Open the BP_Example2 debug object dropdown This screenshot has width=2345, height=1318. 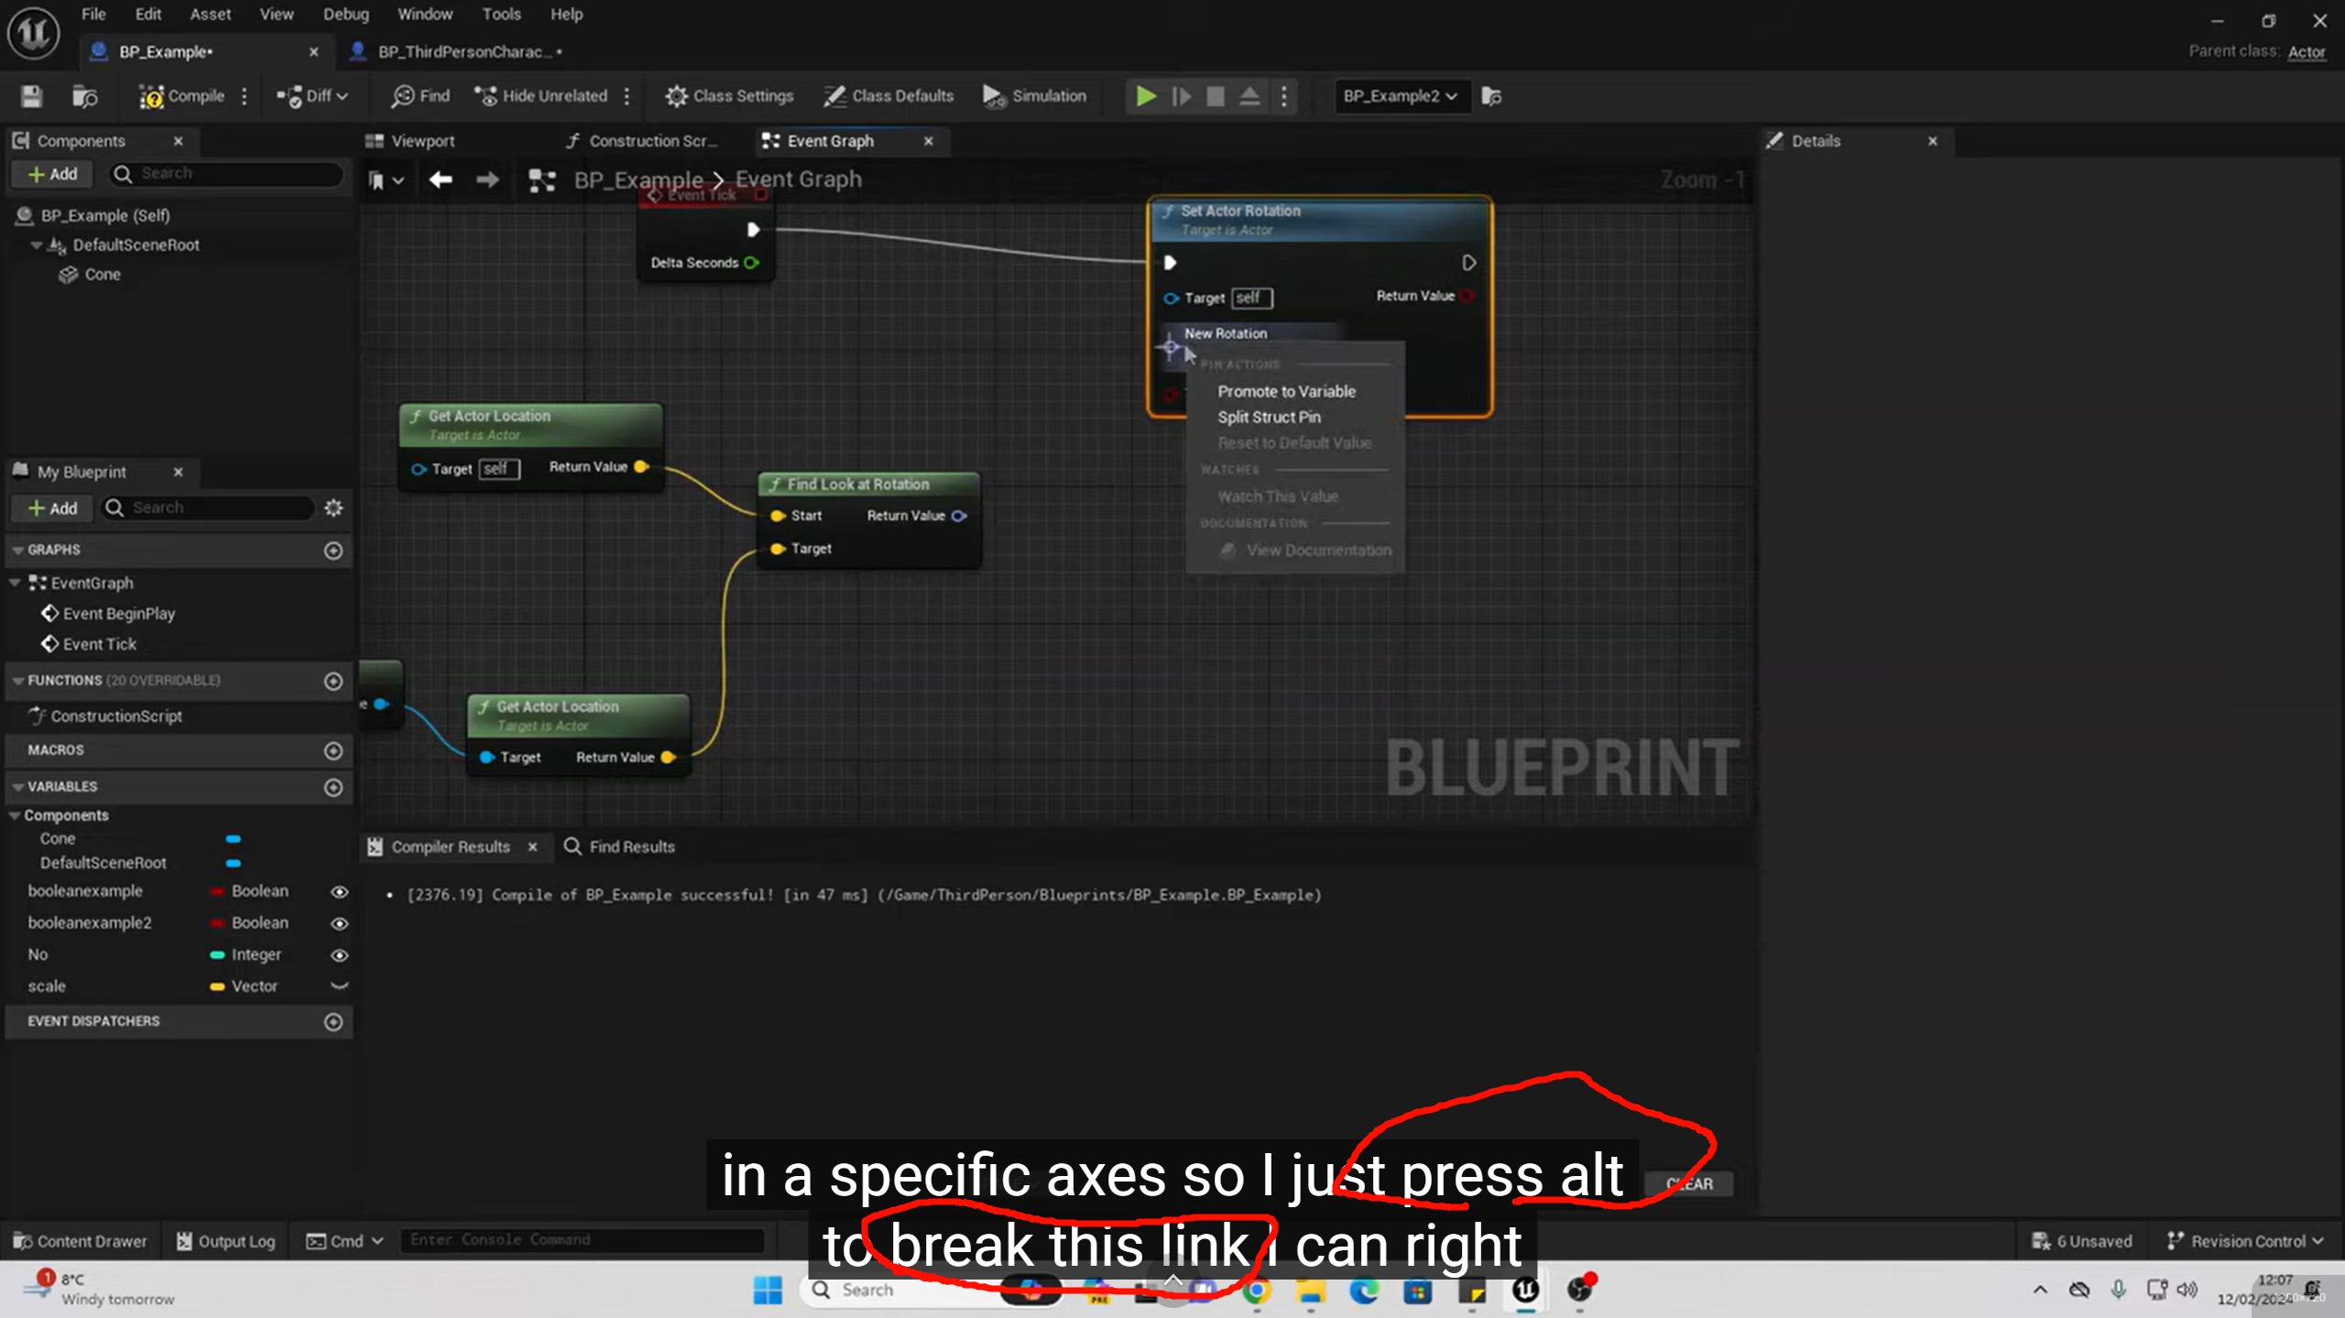(x=1401, y=96)
